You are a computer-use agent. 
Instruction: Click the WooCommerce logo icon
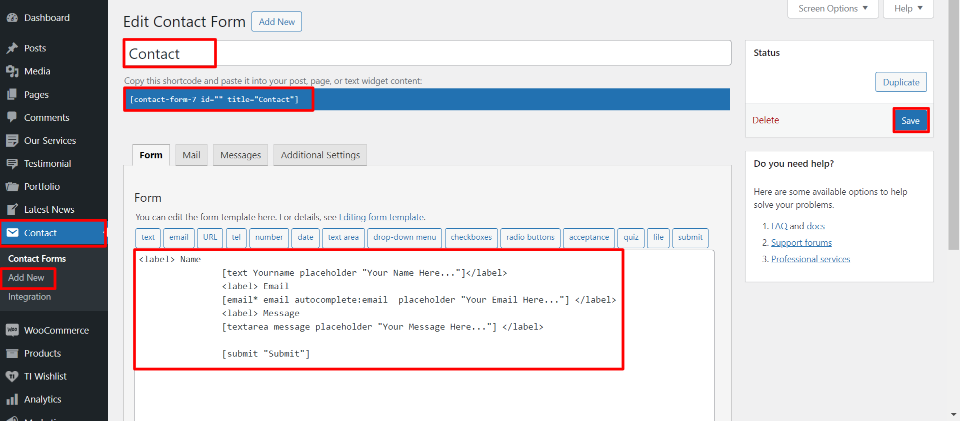click(12, 330)
